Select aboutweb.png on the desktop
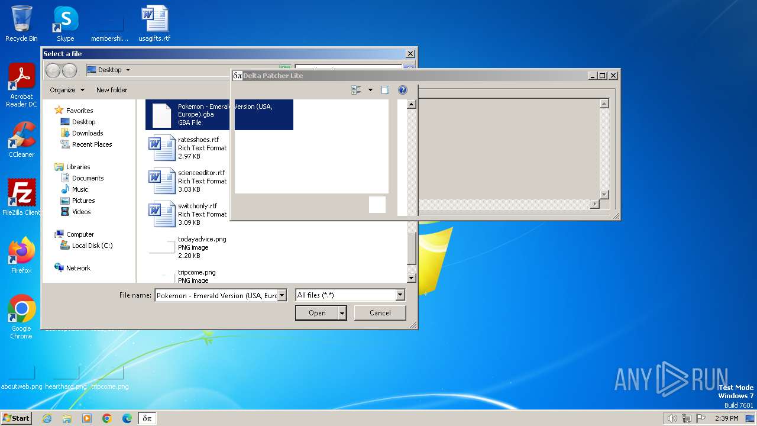The image size is (757, 426). [22, 379]
